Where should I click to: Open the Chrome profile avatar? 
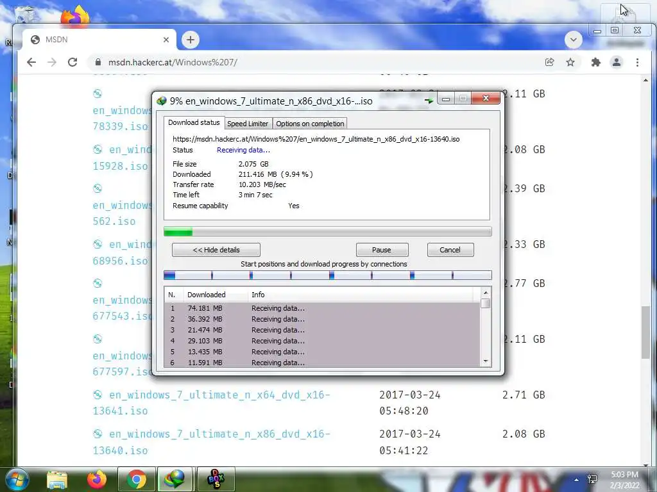[x=617, y=62]
